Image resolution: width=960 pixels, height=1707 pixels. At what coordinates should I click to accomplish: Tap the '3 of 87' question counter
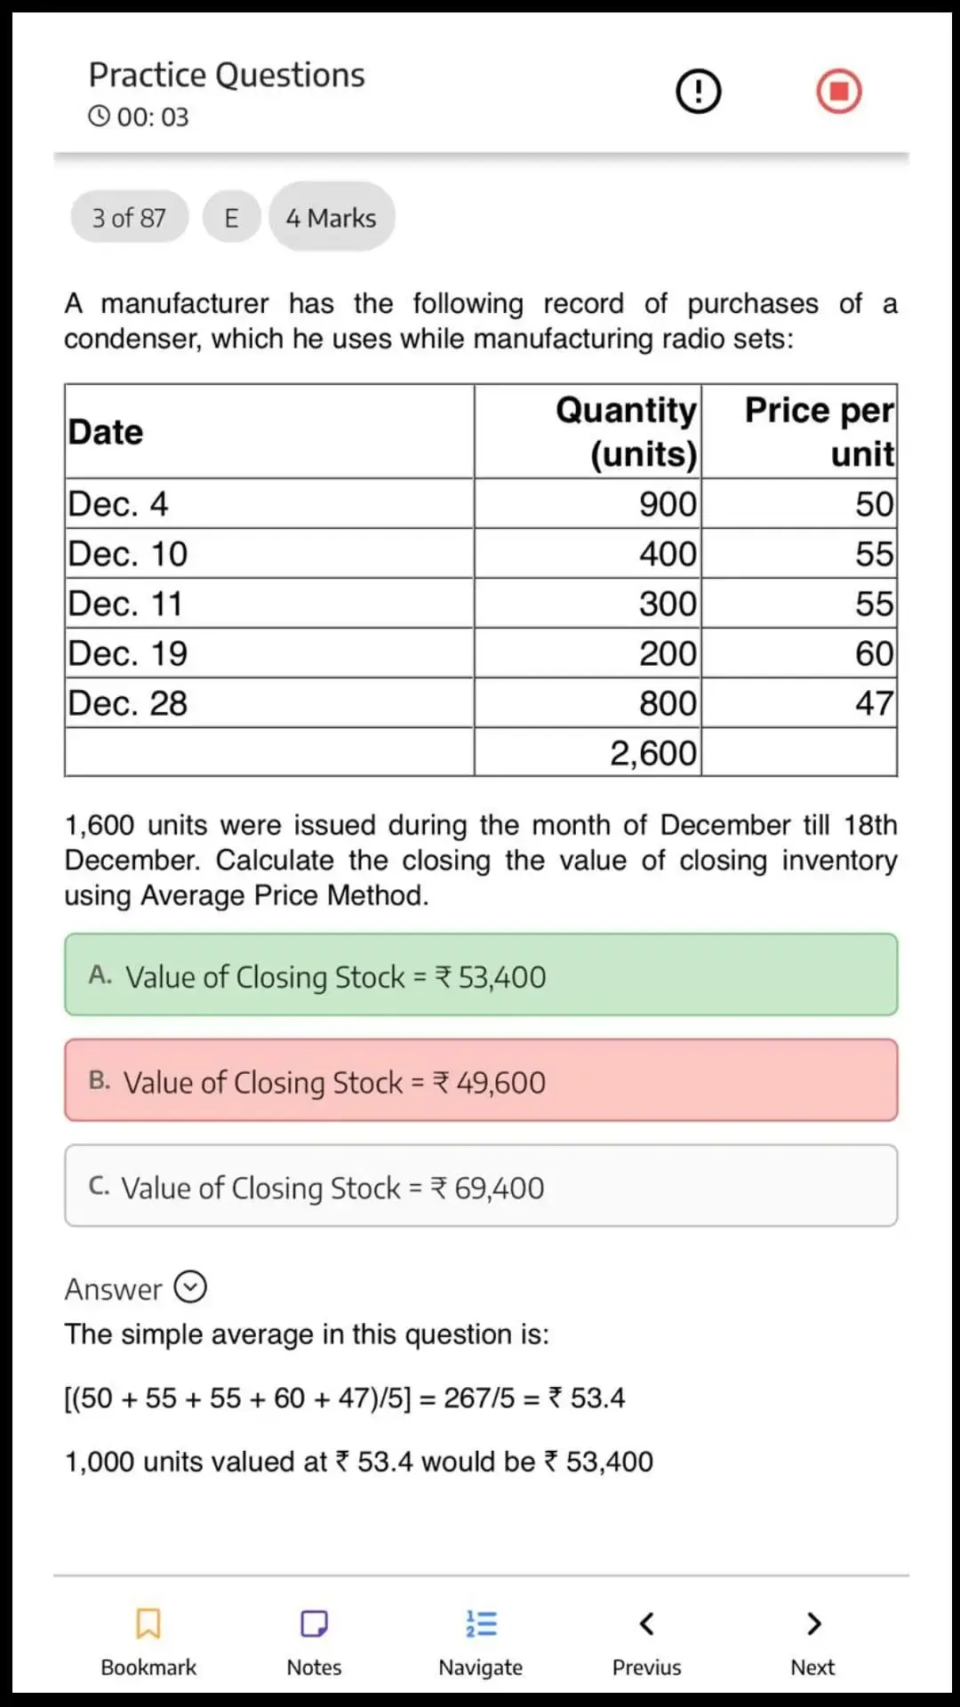point(130,217)
